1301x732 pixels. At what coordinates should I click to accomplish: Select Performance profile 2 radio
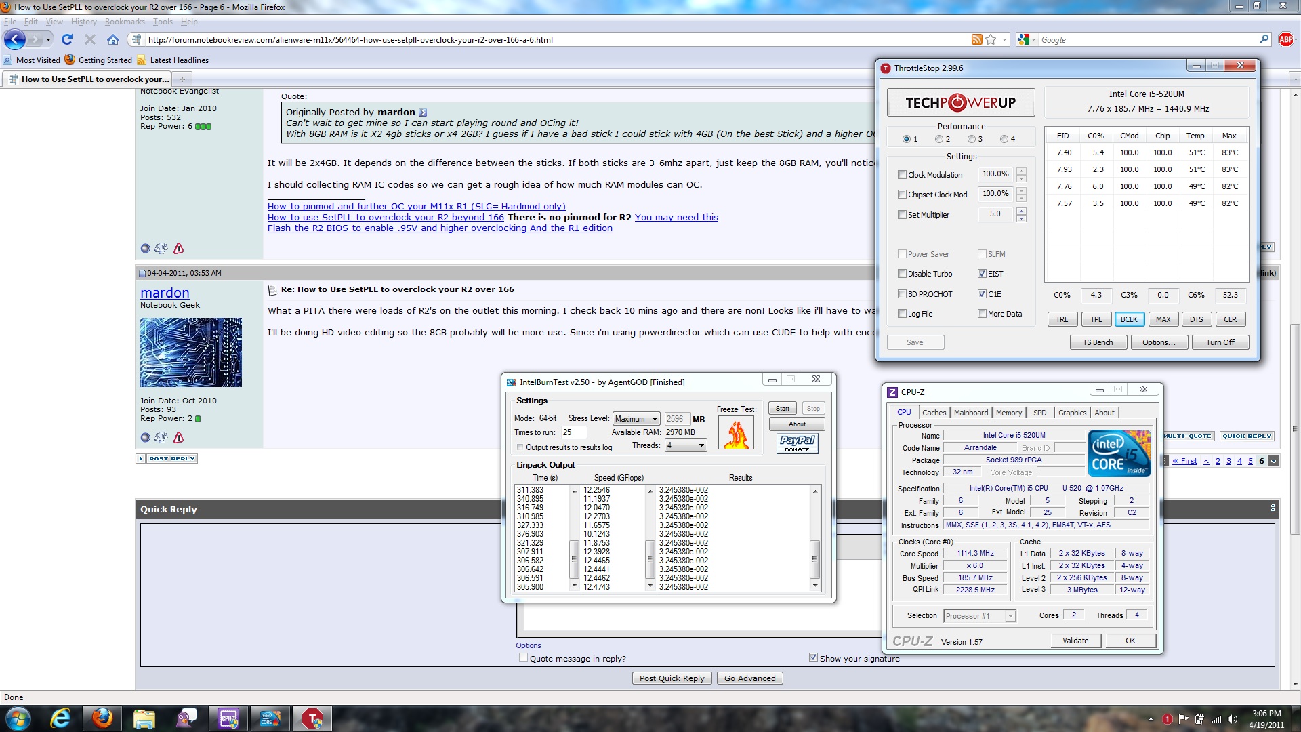938,139
